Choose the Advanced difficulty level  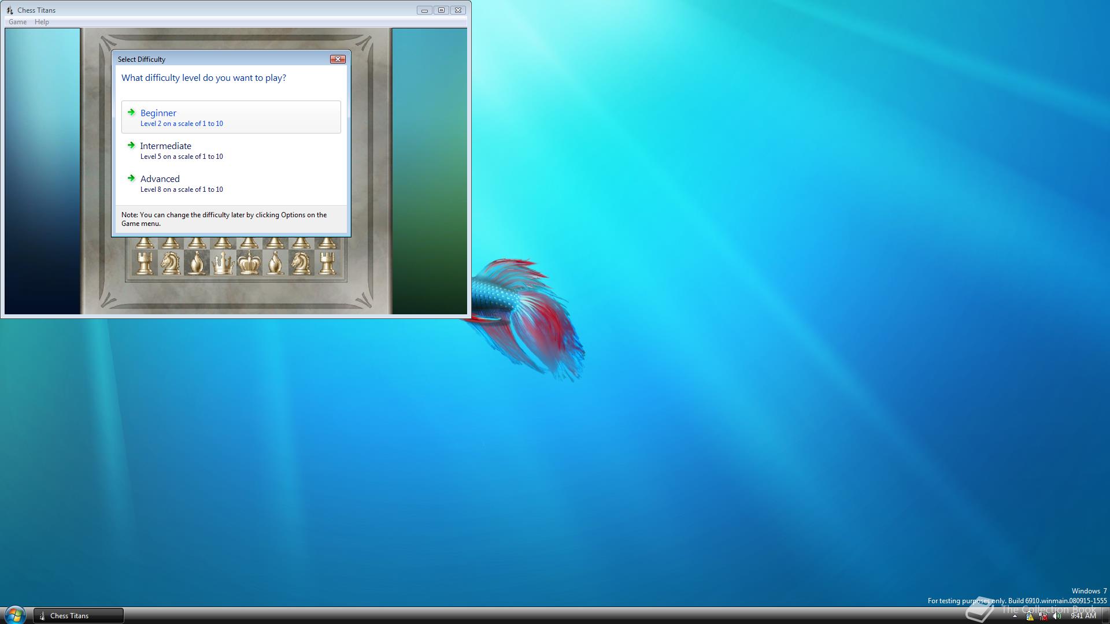[x=231, y=183]
